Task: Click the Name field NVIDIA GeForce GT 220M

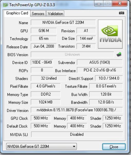Action: coord(63,22)
